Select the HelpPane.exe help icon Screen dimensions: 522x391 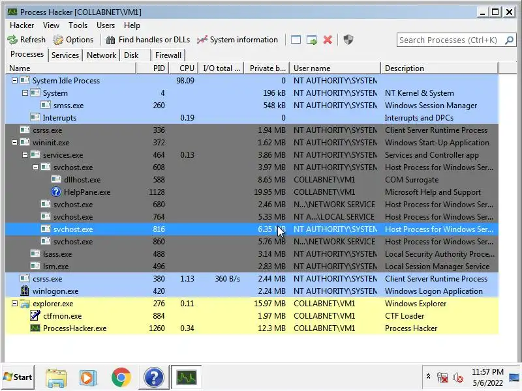pos(56,192)
